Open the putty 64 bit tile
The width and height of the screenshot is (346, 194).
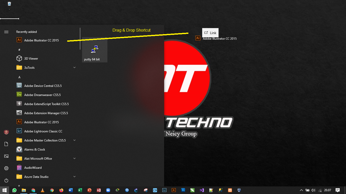95,50
